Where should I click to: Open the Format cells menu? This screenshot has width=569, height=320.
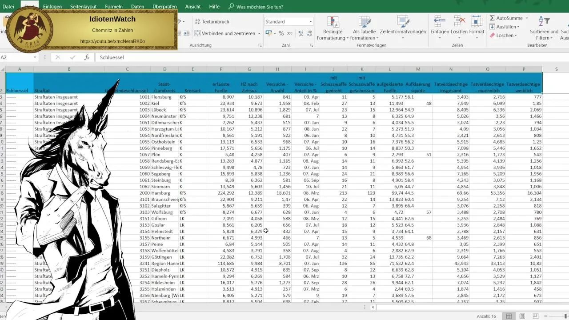(477, 27)
